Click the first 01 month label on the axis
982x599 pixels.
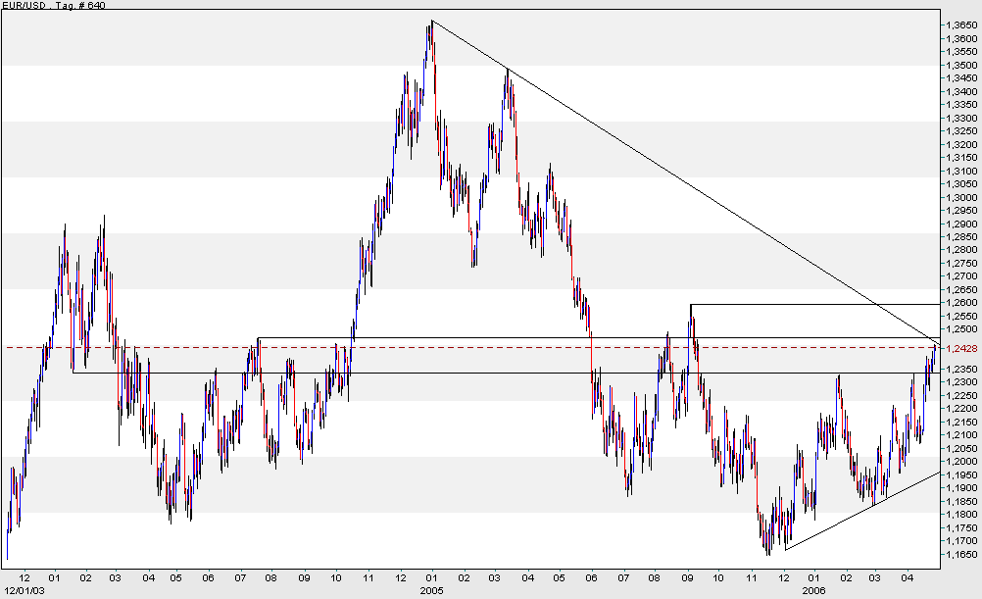54,578
